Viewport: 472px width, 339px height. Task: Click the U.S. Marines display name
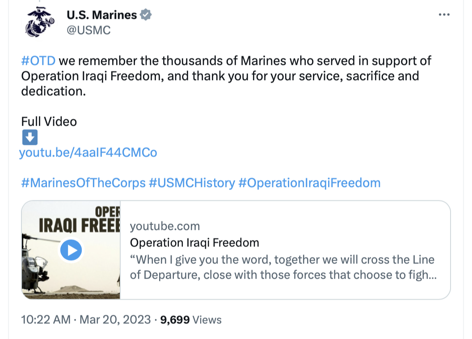[x=102, y=15]
